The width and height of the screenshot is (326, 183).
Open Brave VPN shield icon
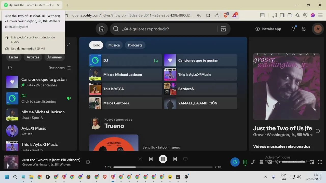click(305, 15)
